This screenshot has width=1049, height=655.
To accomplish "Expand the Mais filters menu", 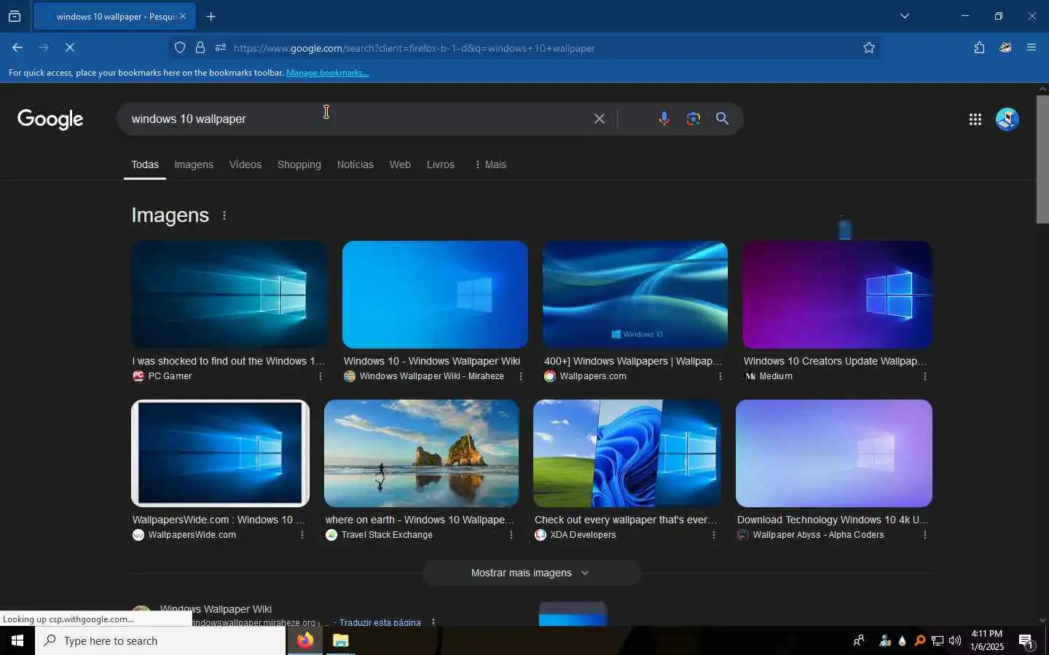I will pyautogui.click(x=490, y=164).
